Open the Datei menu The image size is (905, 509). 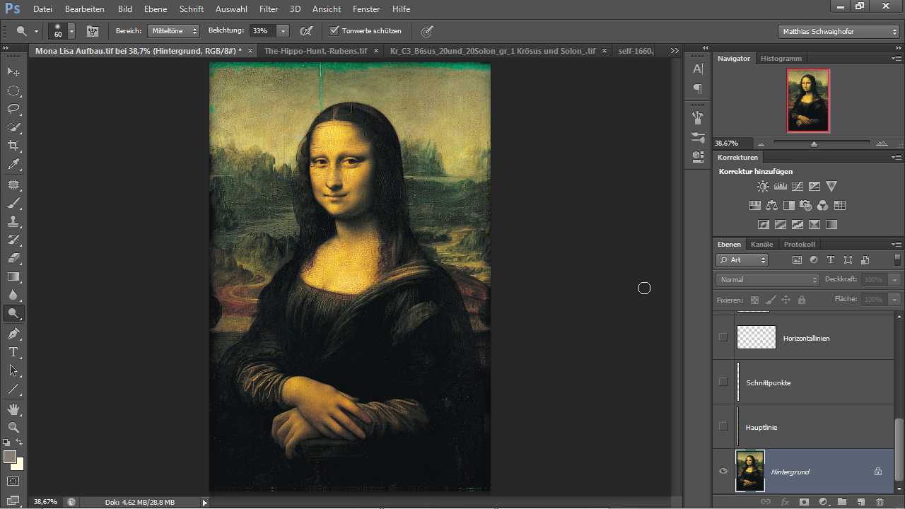pos(42,9)
